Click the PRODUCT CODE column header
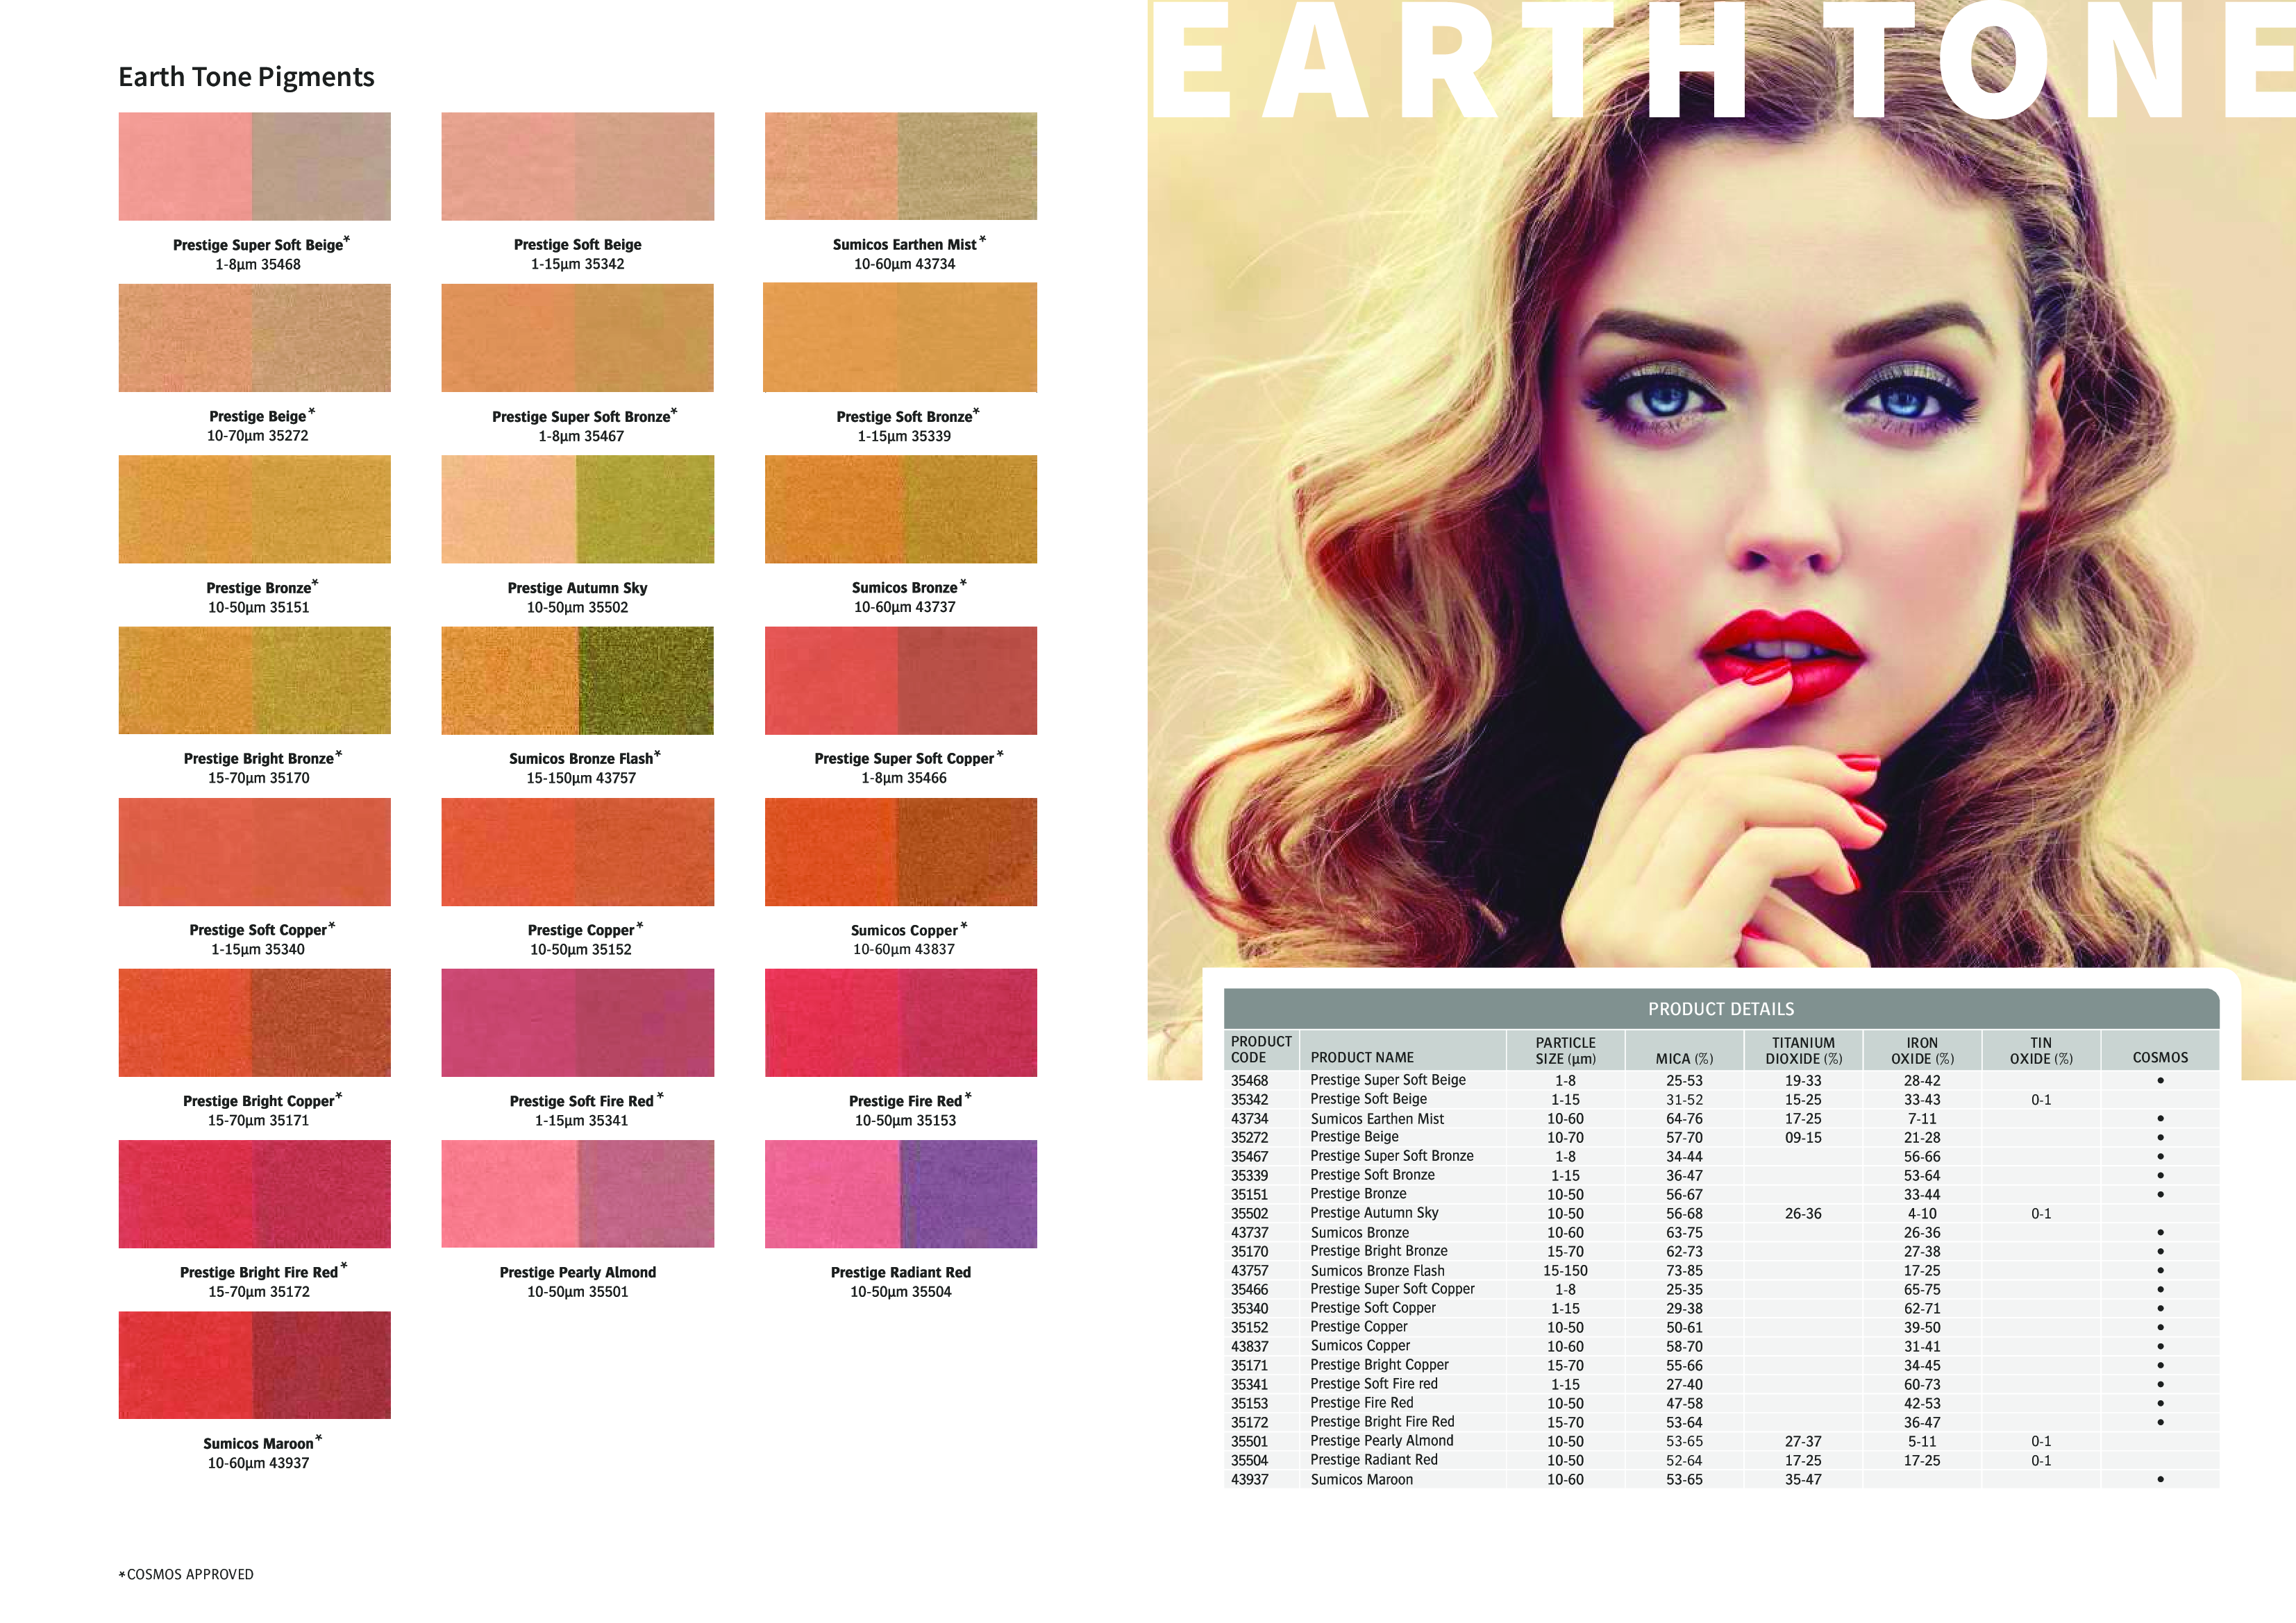The width and height of the screenshot is (2296, 1623). point(1261,1049)
